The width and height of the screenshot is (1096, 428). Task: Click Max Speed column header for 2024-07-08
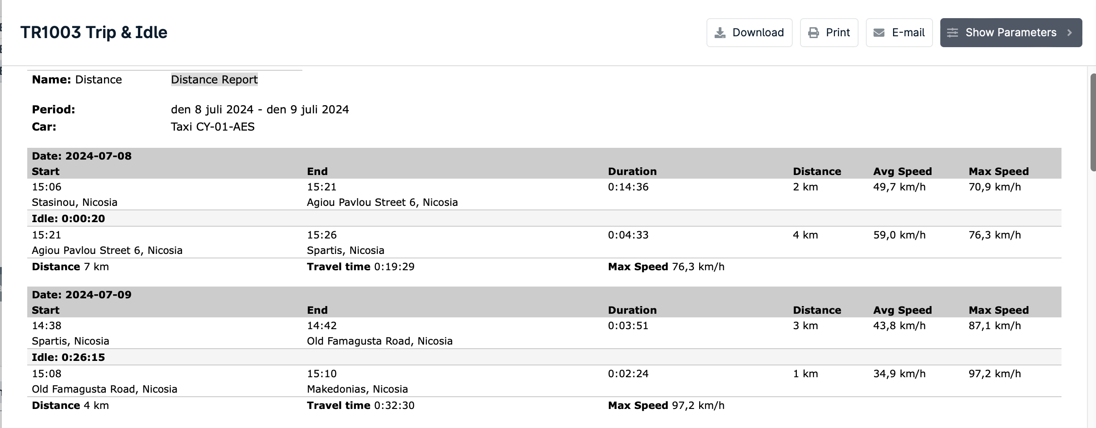[999, 171]
